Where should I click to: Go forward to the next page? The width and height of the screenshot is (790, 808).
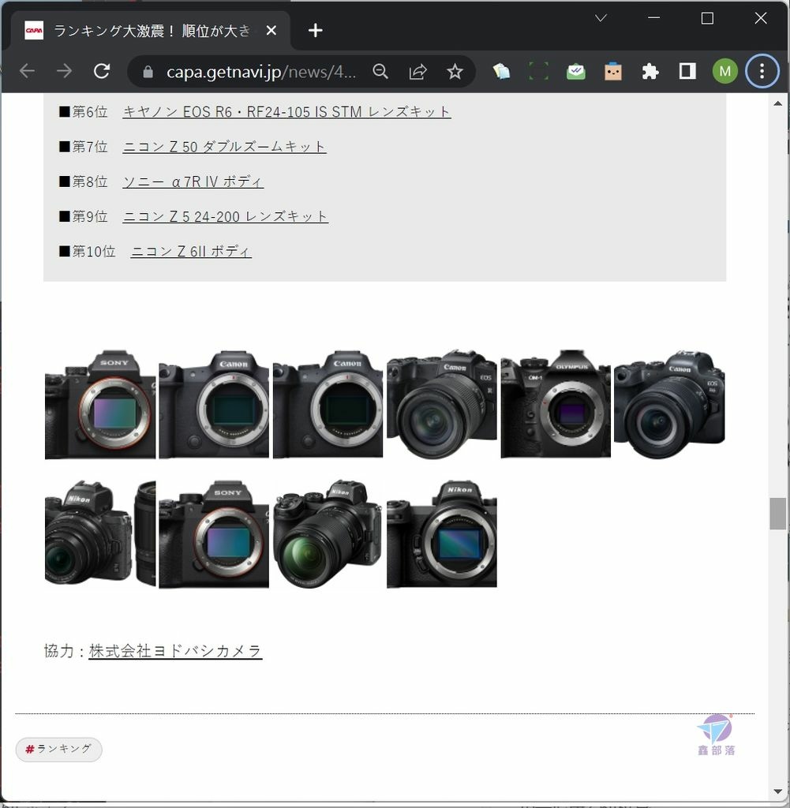pos(64,71)
